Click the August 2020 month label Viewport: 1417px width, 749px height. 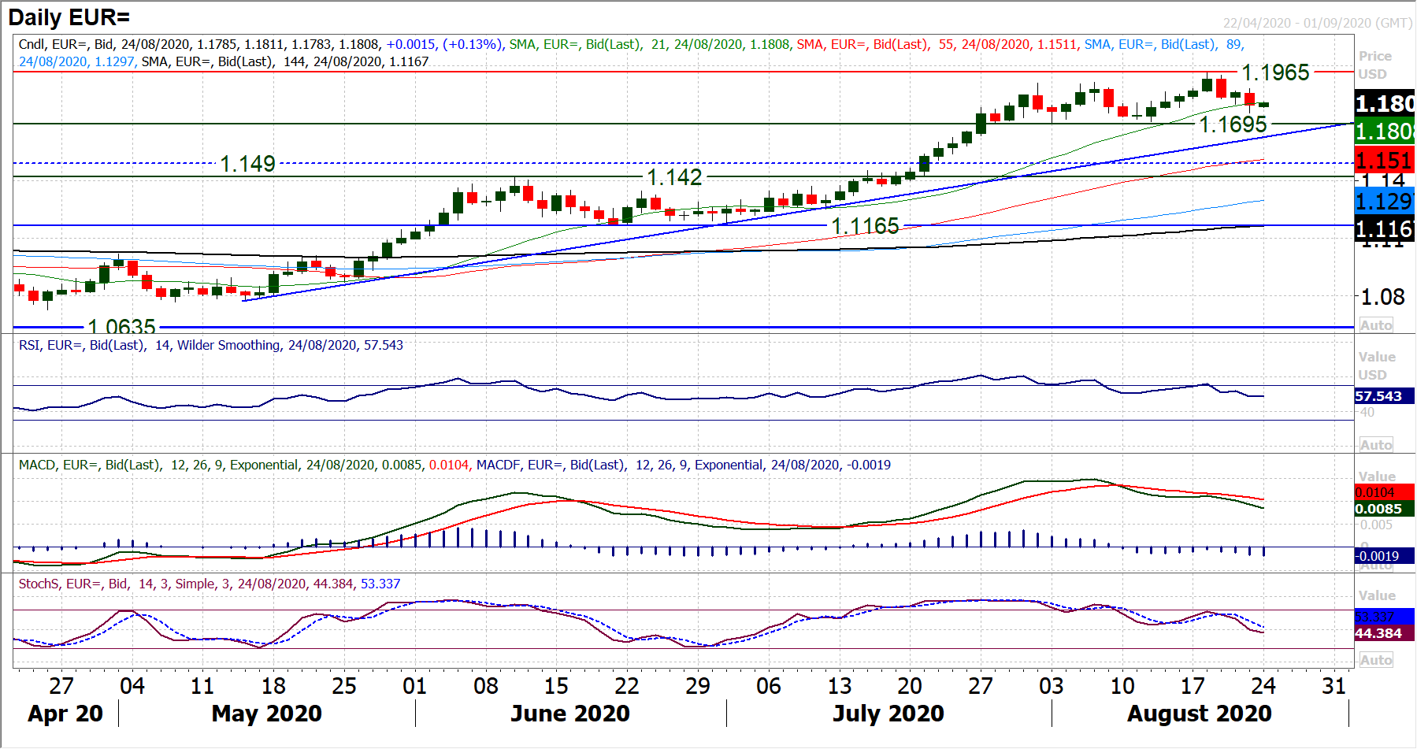point(1199,714)
